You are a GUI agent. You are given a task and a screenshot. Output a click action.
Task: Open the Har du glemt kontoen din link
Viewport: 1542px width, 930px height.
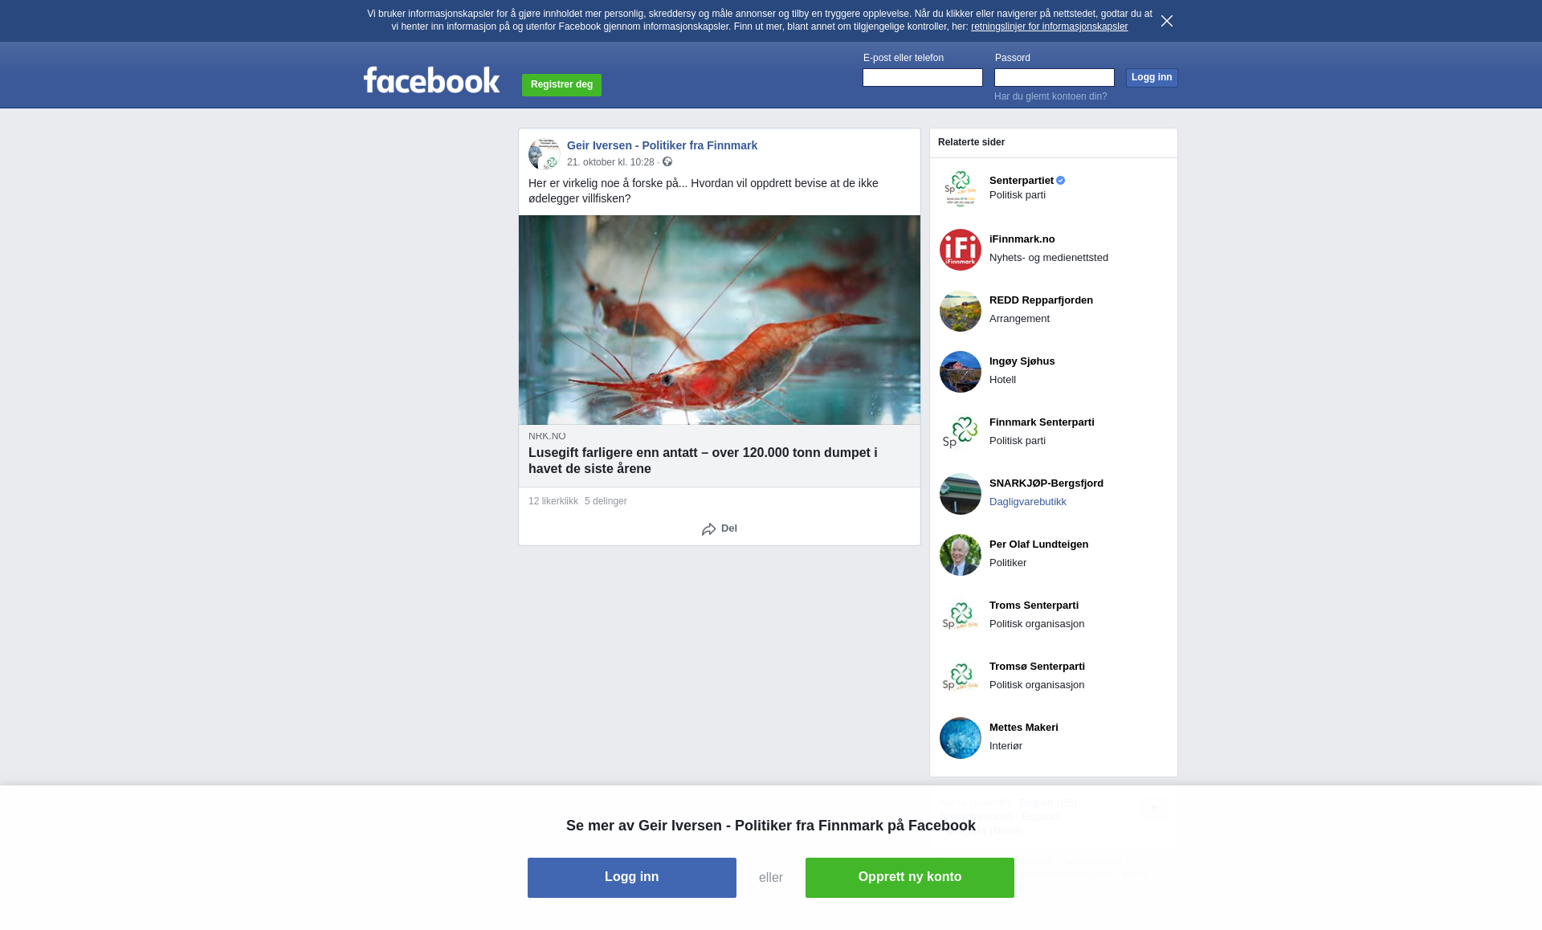(x=1050, y=96)
